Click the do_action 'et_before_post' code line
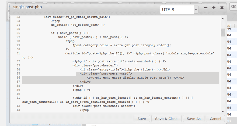This screenshot has height=126, width=237. (x=78, y=25)
